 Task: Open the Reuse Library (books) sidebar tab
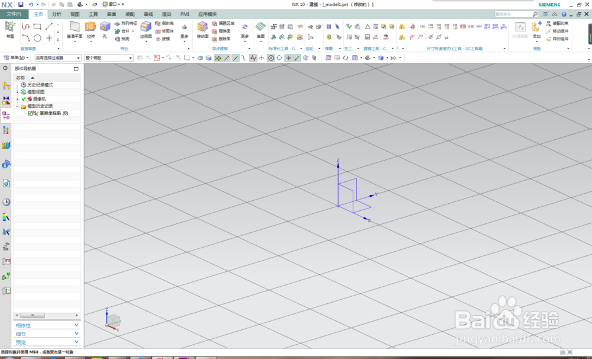click(6, 145)
